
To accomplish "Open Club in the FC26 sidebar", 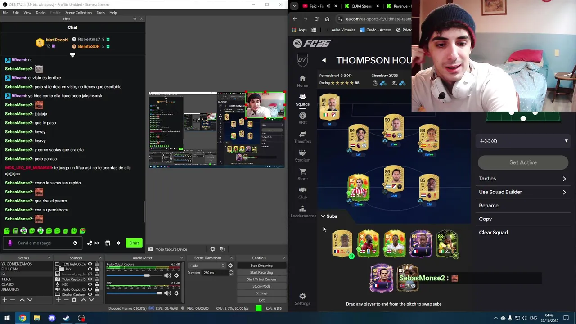I will (x=302, y=193).
